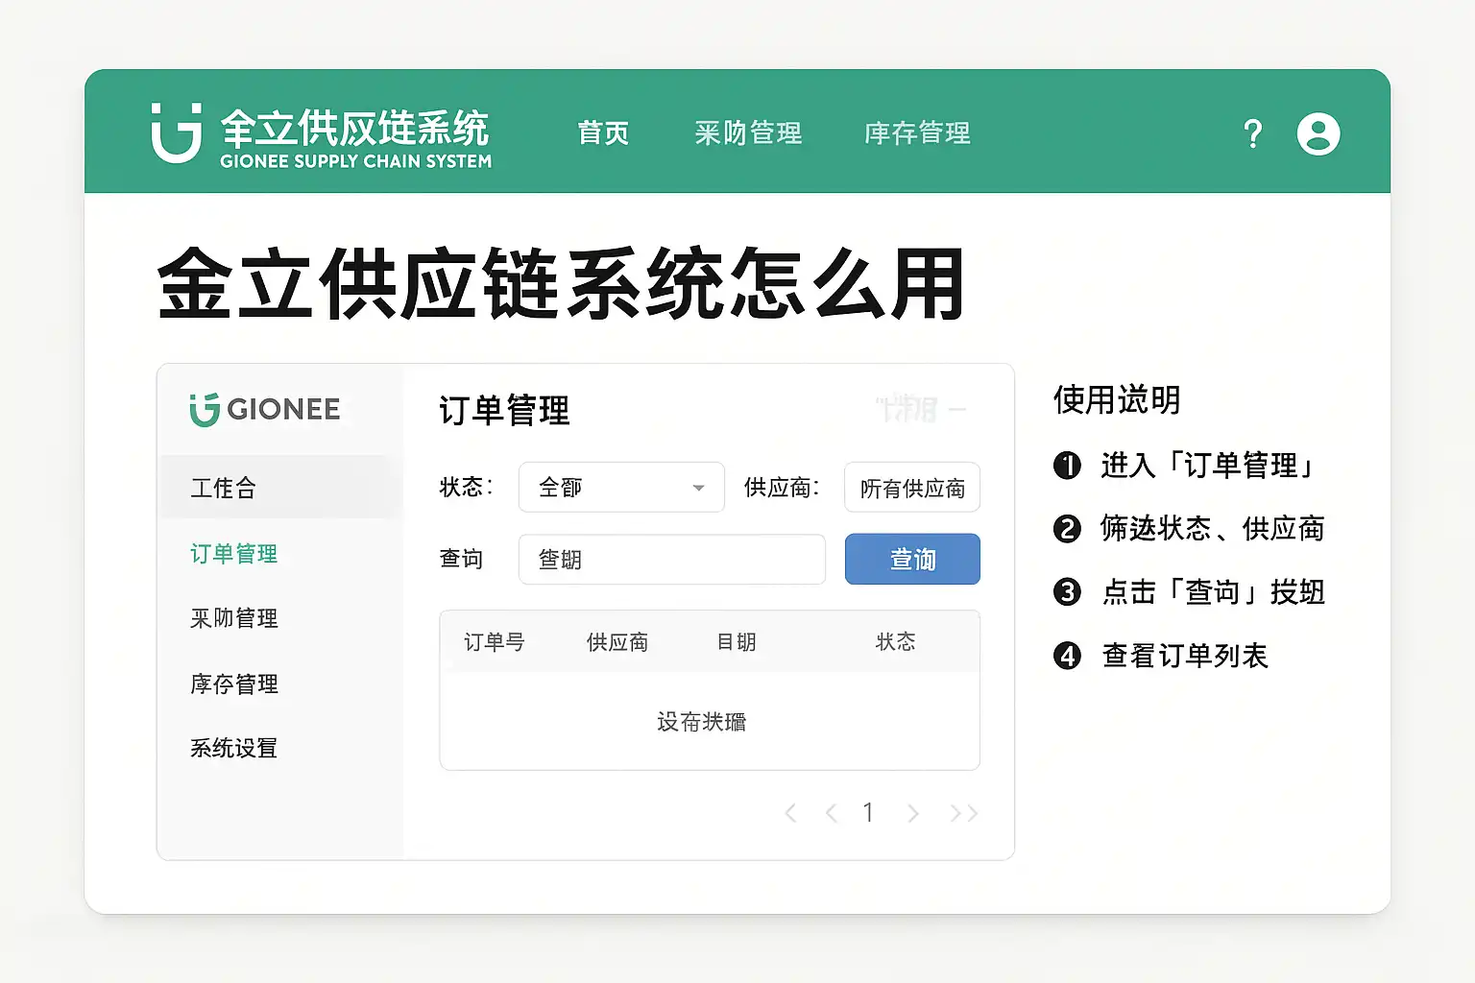Click the GIONEE SUPPLY CHAIN SYSTEM subtitle

(355, 161)
